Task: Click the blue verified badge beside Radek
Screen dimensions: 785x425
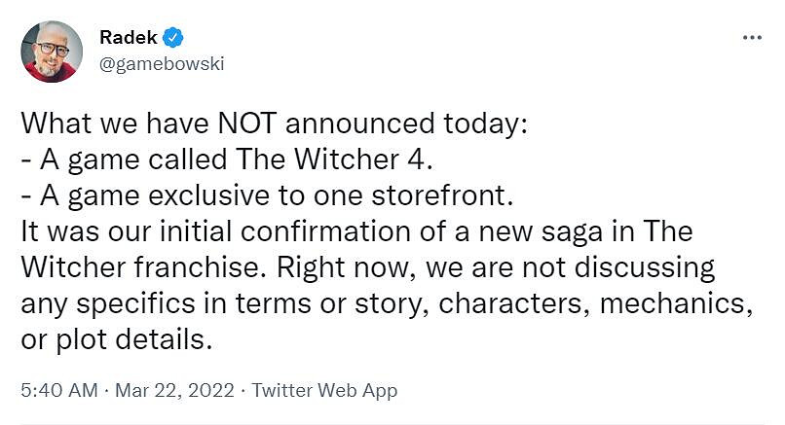Action: click(x=173, y=38)
